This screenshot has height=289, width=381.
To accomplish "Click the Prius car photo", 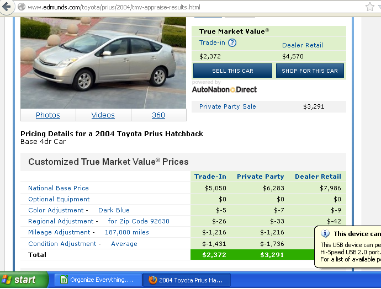I will tap(103, 63).
